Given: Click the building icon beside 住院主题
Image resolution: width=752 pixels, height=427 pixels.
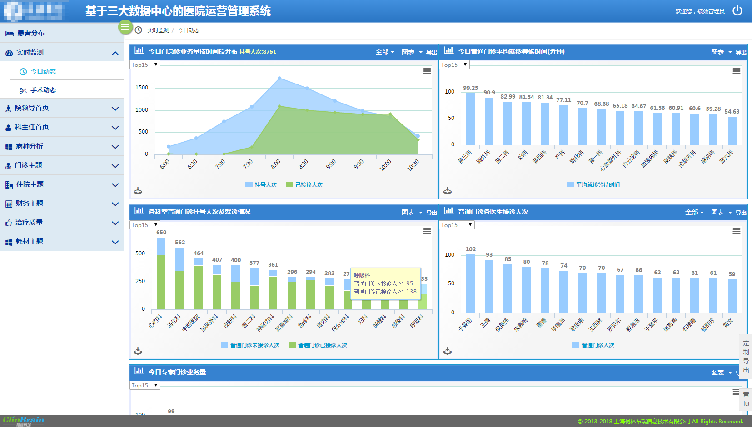Looking at the screenshot, I should click(9, 185).
